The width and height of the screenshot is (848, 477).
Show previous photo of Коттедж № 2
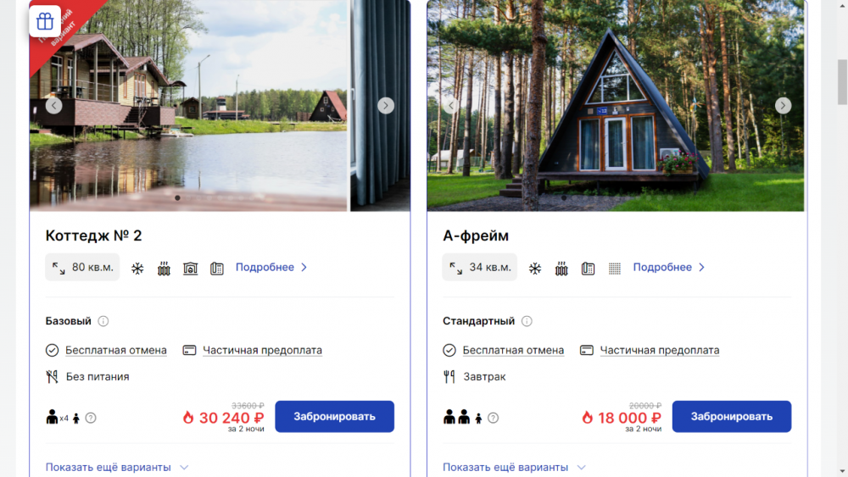53,105
